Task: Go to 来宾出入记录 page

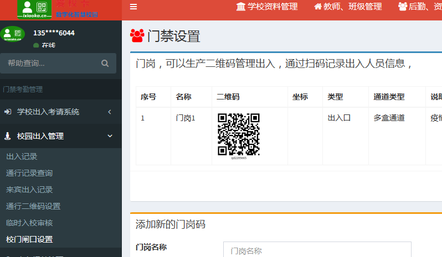Action: click(29, 190)
